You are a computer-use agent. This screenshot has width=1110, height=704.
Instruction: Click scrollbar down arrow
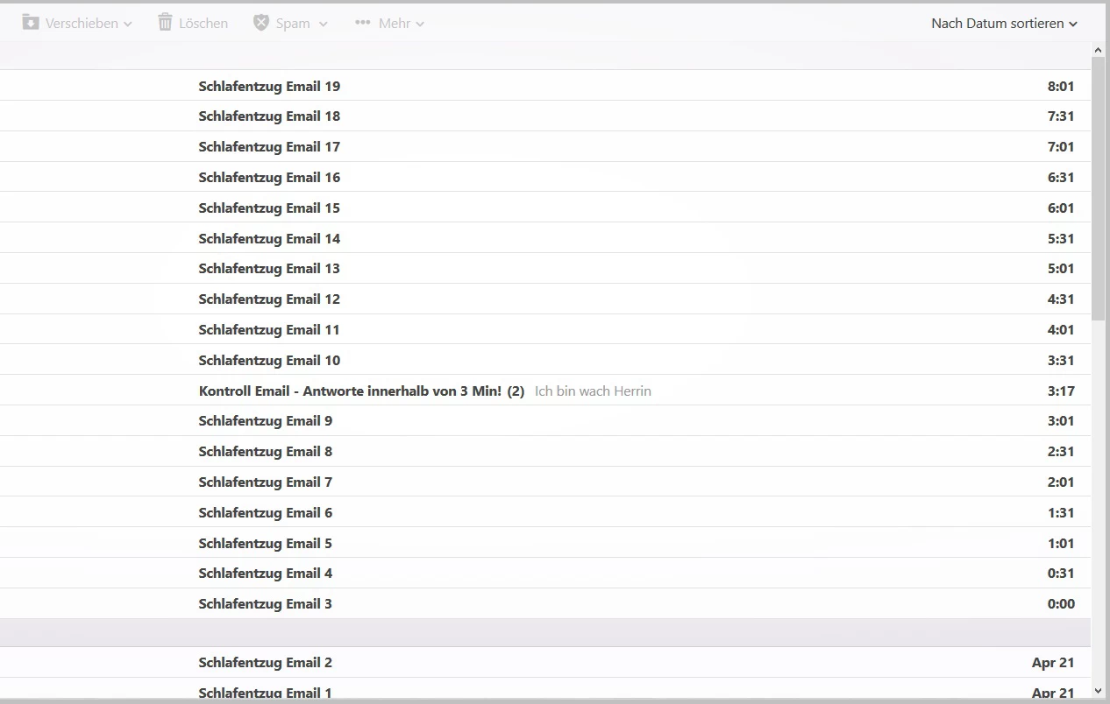tap(1099, 692)
